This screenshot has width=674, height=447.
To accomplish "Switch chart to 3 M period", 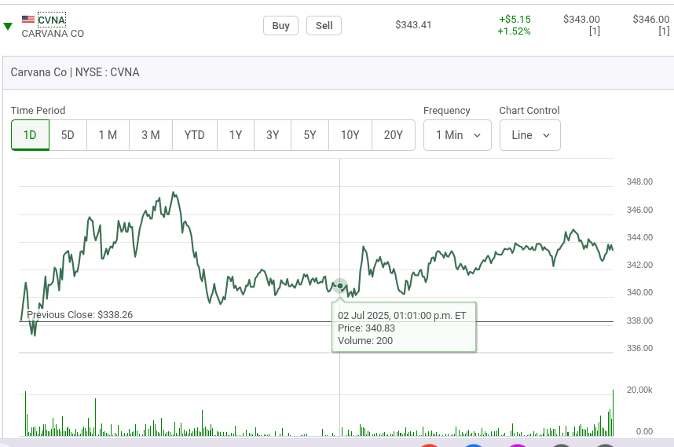I will 151,135.
